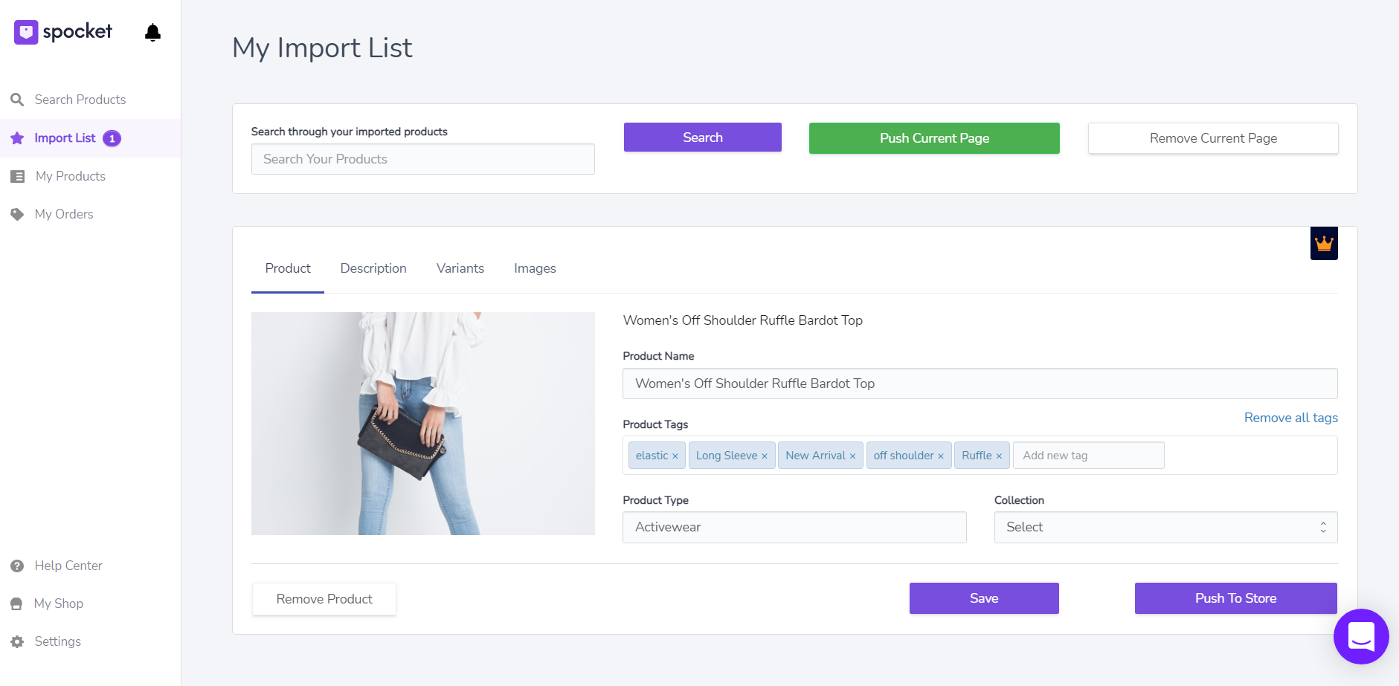This screenshot has height=686, width=1399.
Task: Click the Remove Product button
Action: [x=324, y=599]
